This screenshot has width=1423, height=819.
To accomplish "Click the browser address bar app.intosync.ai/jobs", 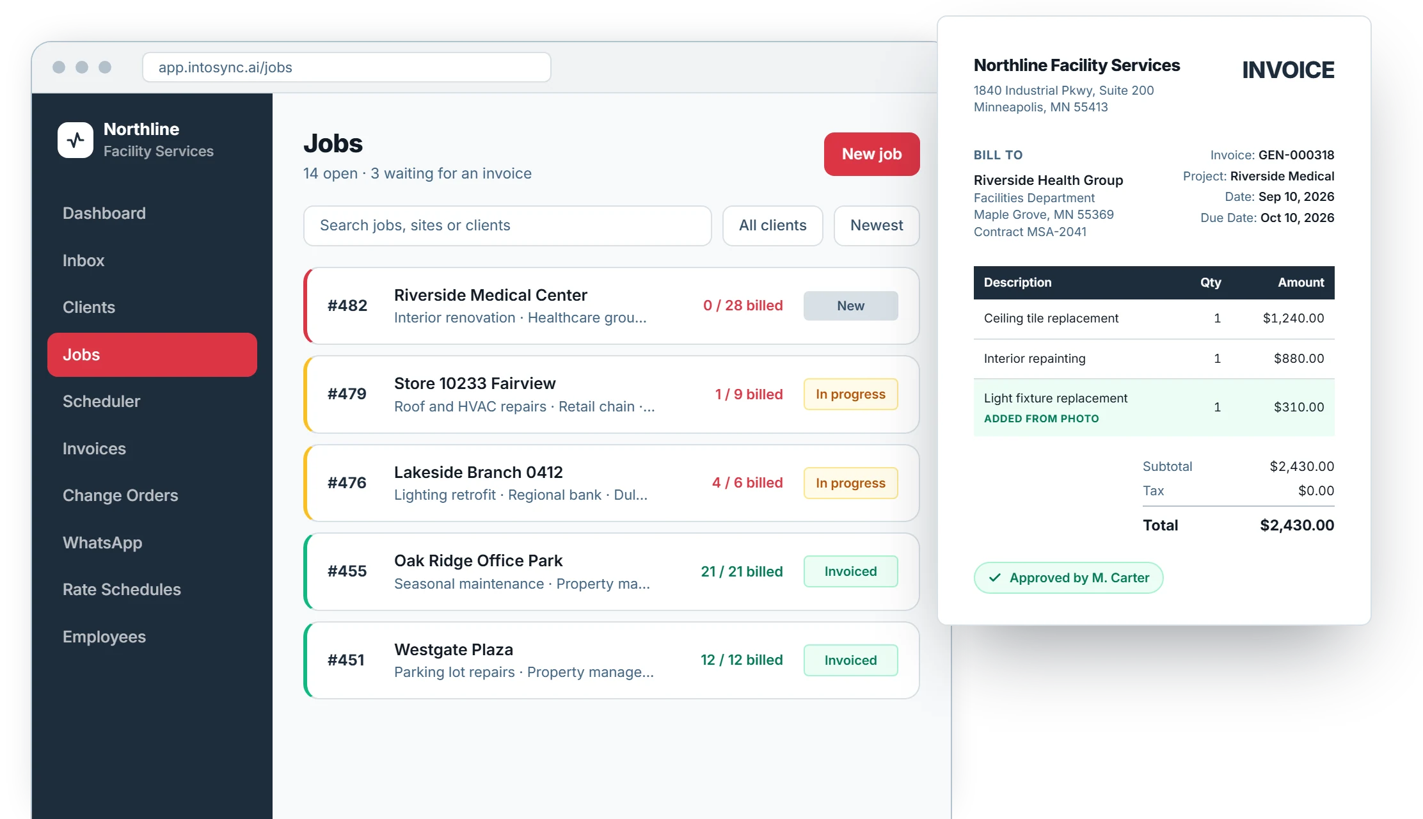I will point(347,67).
